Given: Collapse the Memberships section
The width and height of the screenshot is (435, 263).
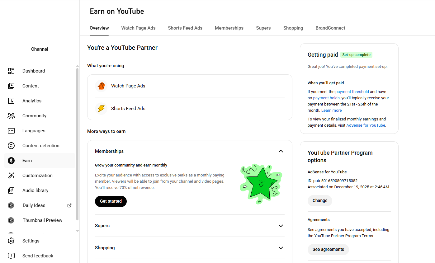Looking at the screenshot, I should point(281,151).
